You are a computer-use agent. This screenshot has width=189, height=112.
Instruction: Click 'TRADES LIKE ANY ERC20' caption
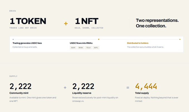coord(23,28)
